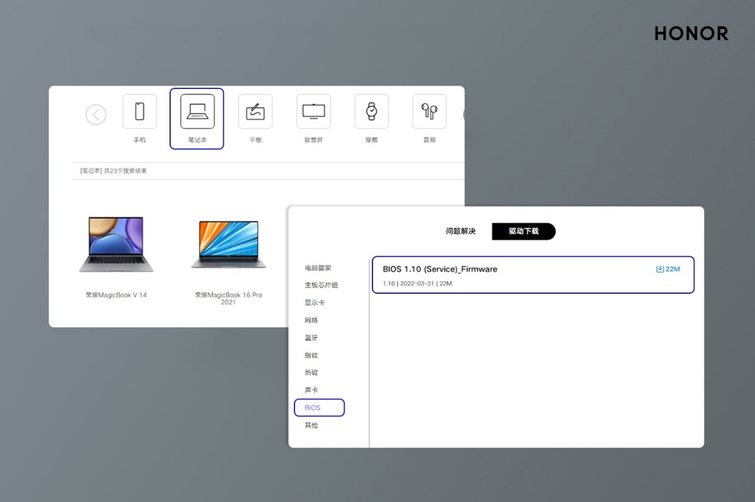Click the 荣耀MagicBook V 14 name label

[x=116, y=295]
